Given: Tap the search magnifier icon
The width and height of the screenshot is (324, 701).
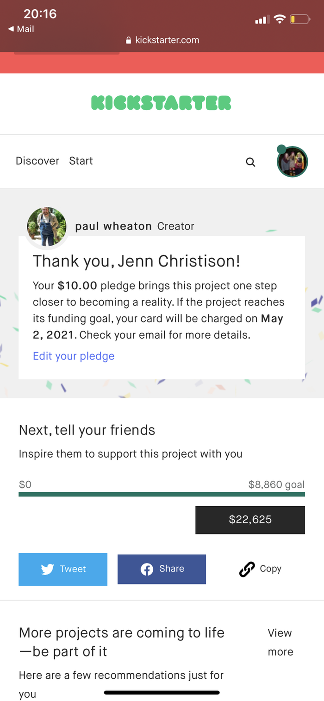Looking at the screenshot, I should coord(250,162).
